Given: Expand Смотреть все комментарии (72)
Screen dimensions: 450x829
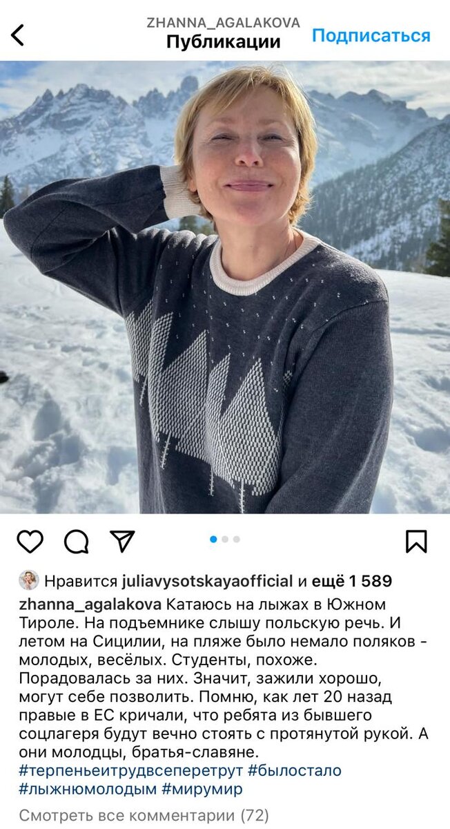Looking at the screenshot, I should click(x=144, y=815).
